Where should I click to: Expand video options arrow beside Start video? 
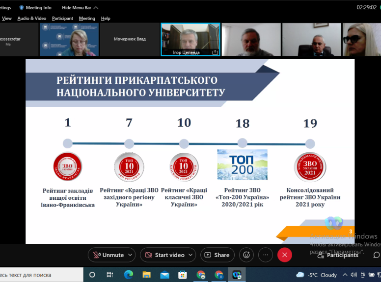190,255
